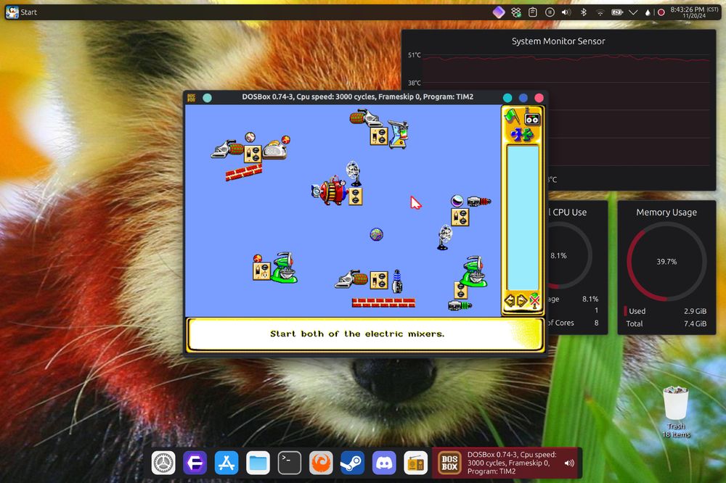Toggle the switch outlet beside the toaster

252,154
